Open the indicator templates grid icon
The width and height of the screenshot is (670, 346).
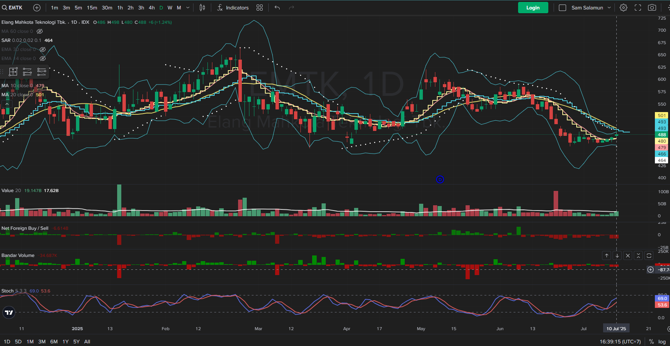click(x=260, y=8)
